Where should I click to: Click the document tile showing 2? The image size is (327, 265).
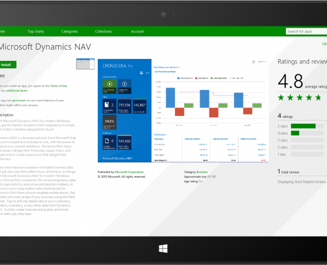(110, 106)
